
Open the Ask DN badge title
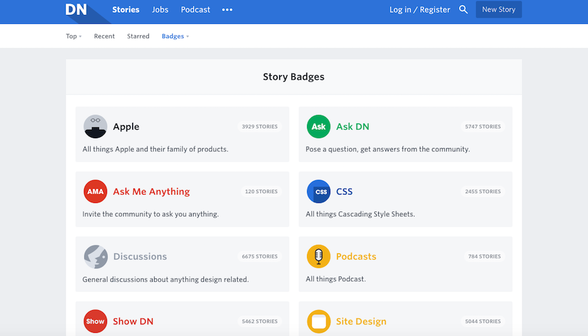coord(352,127)
